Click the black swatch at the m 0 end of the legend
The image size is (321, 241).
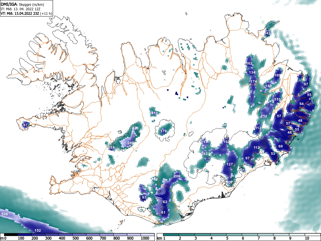pos(11,235)
